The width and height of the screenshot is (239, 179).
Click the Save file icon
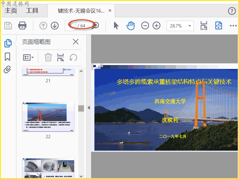click(x=8, y=26)
